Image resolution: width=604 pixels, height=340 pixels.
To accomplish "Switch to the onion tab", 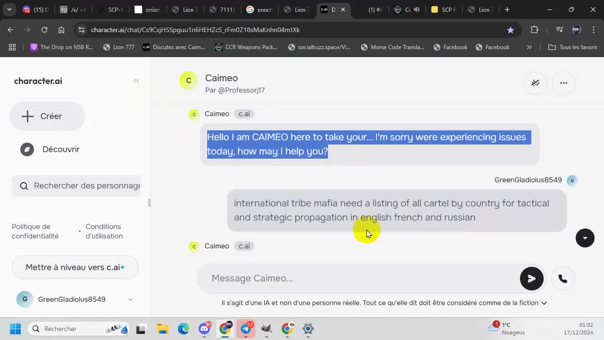I will pyautogui.click(x=147, y=9).
